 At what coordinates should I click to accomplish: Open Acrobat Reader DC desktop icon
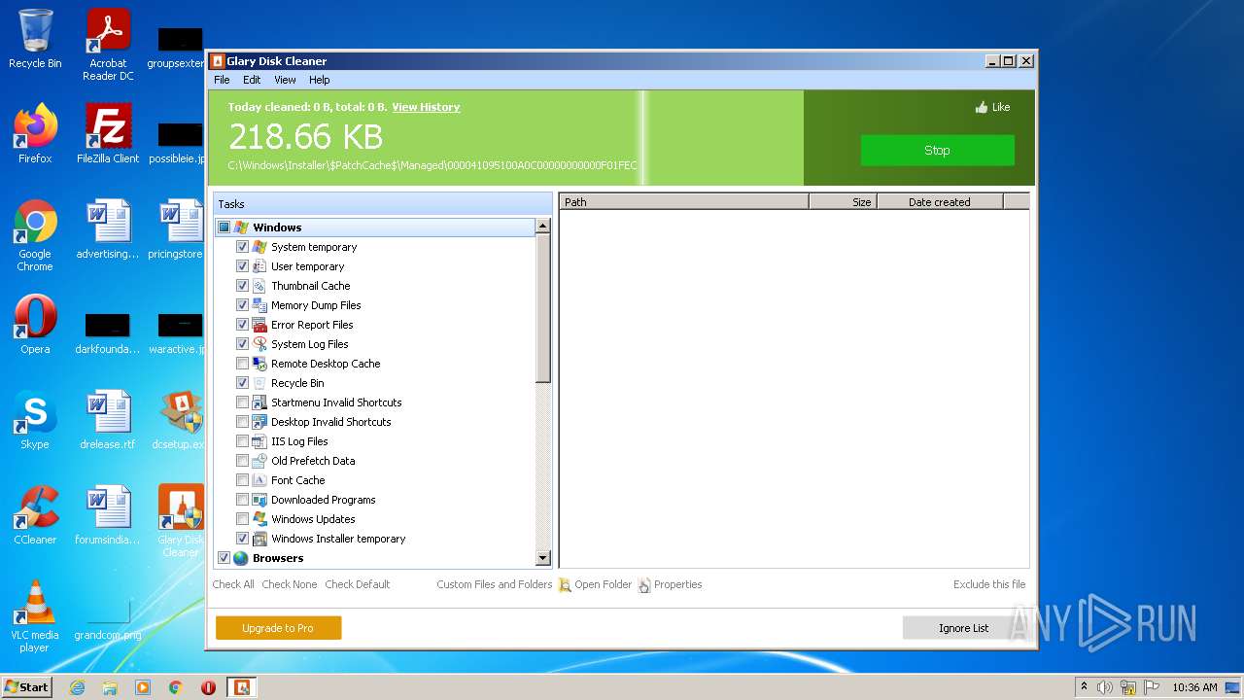point(108,45)
